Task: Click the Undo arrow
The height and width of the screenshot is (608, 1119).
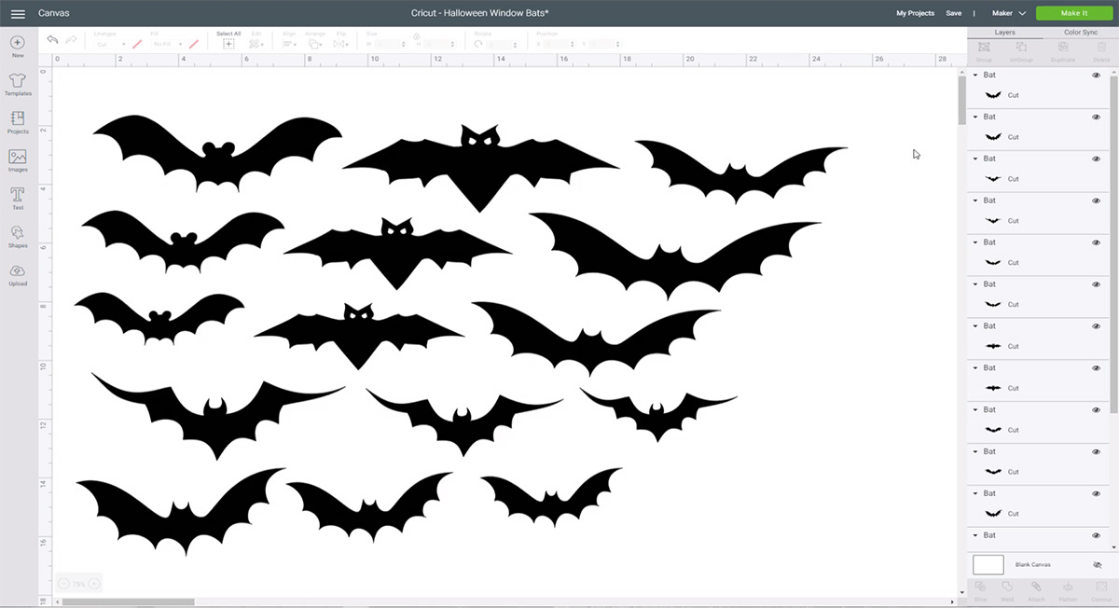Action: pos(51,39)
